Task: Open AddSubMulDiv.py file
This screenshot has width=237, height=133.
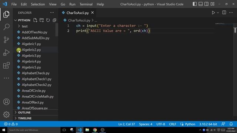Action: (x=36, y=38)
